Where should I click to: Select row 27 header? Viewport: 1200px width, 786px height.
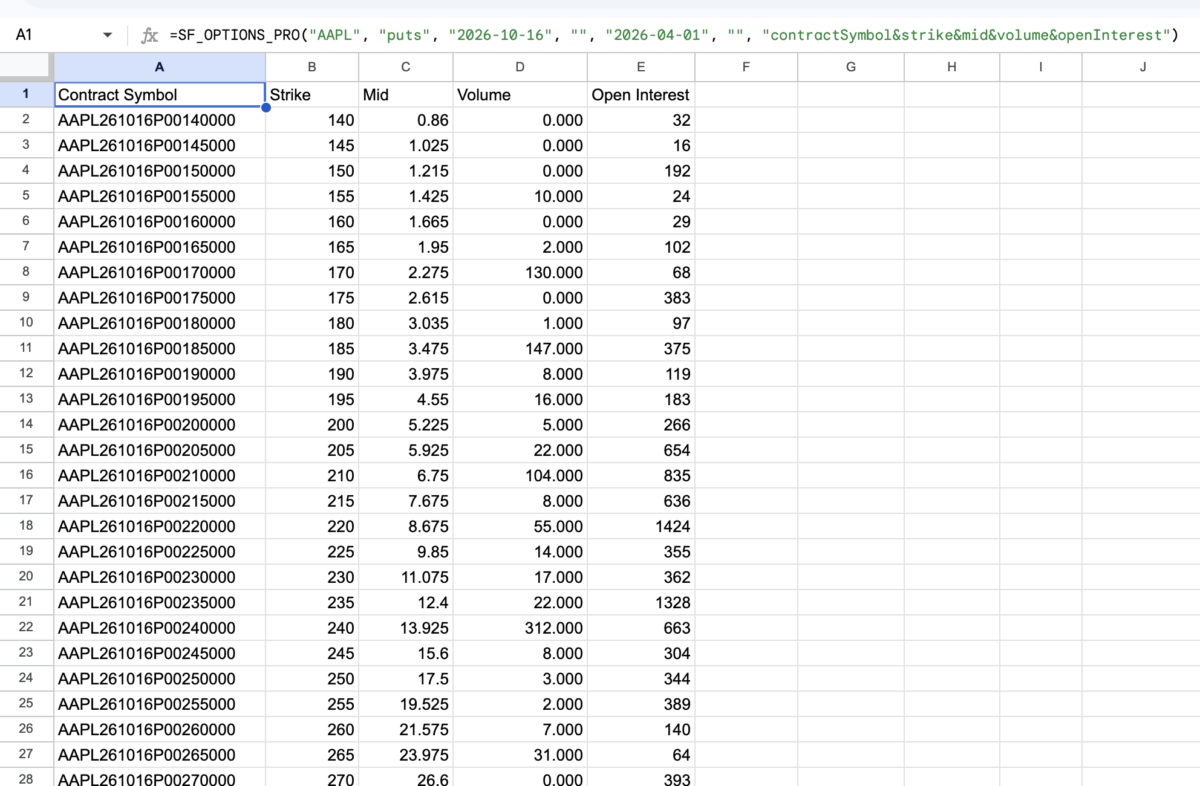26,755
